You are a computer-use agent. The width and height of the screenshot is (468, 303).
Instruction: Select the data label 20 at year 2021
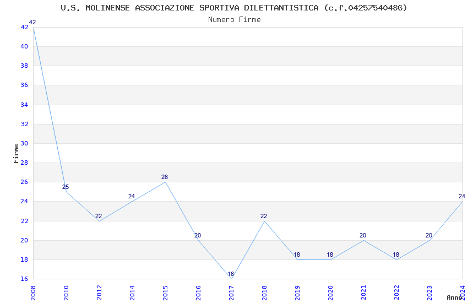click(x=363, y=236)
